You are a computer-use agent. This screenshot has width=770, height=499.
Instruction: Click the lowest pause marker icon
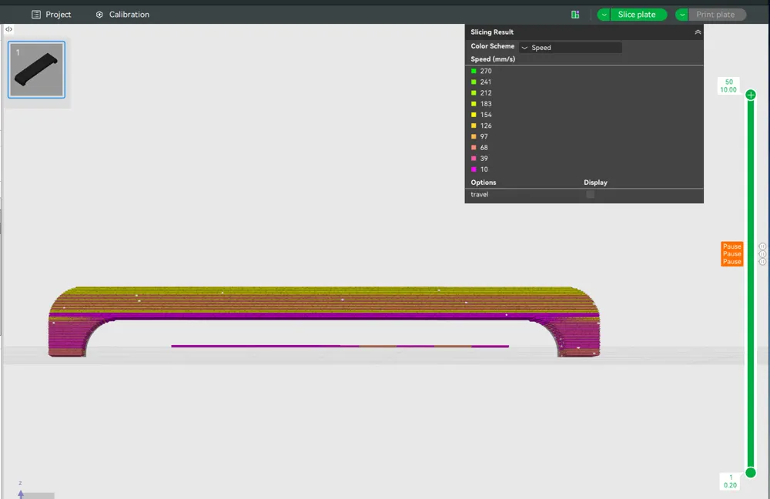coord(762,261)
